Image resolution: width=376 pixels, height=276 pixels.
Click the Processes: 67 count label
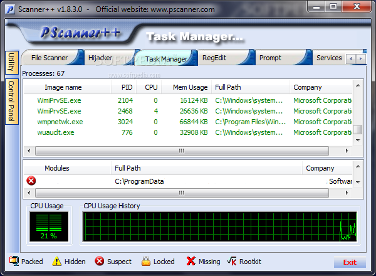[43, 73]
